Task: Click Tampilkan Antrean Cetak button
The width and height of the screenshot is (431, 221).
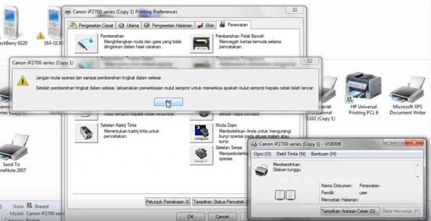Action: 350,211
